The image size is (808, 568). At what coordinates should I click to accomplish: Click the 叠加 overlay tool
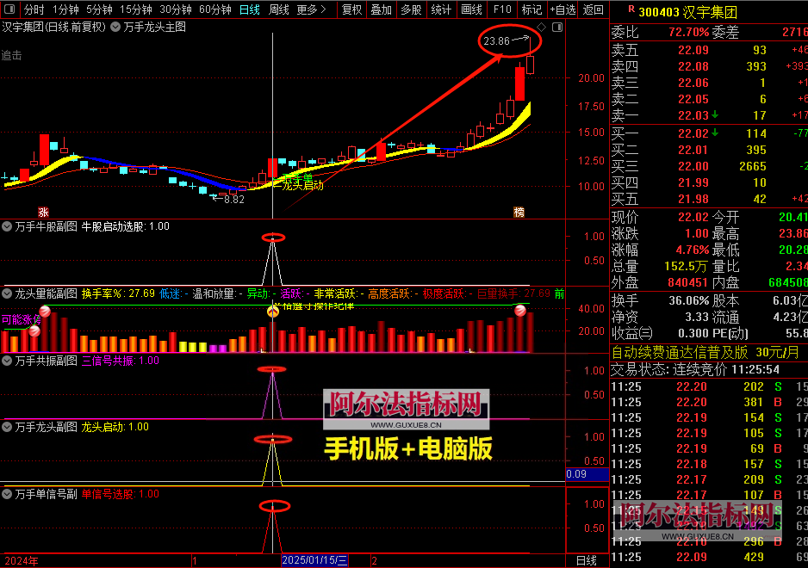(x=381, y=10)
